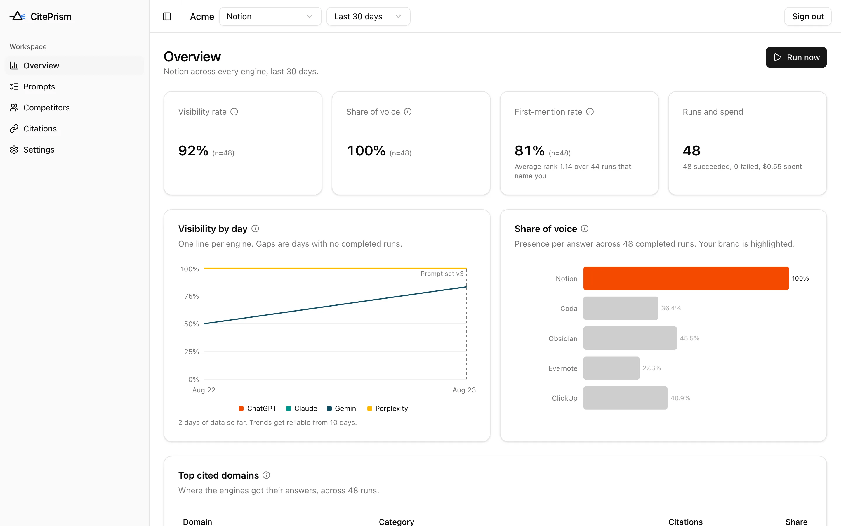
Task: Click the Coda share bar
Action: click(x=621, y=308)
